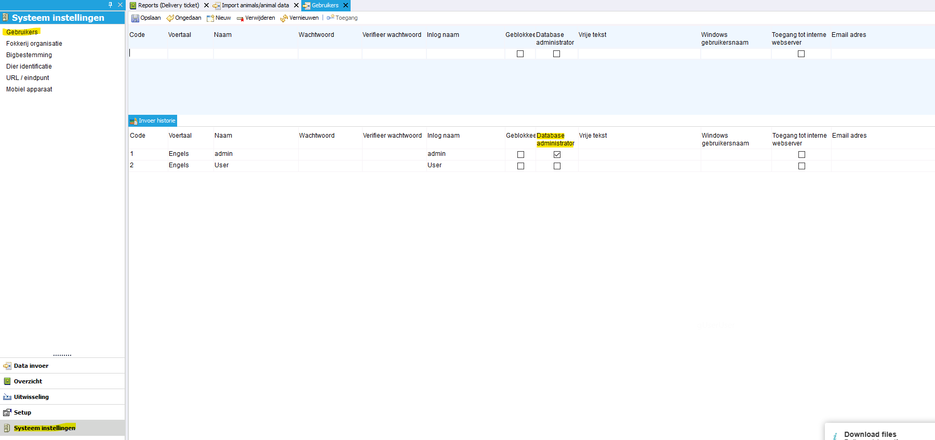This screenshot has width=935, height=440.
Task: Click the admin Inlog naam cell
Action: [x=465, y=154]
